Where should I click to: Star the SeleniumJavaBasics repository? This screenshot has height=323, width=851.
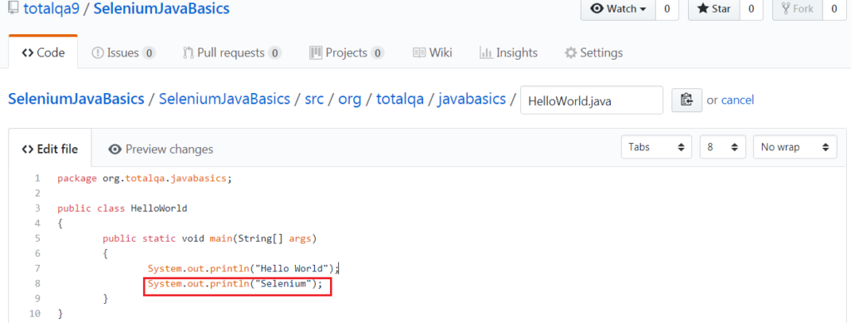point(713,8)
